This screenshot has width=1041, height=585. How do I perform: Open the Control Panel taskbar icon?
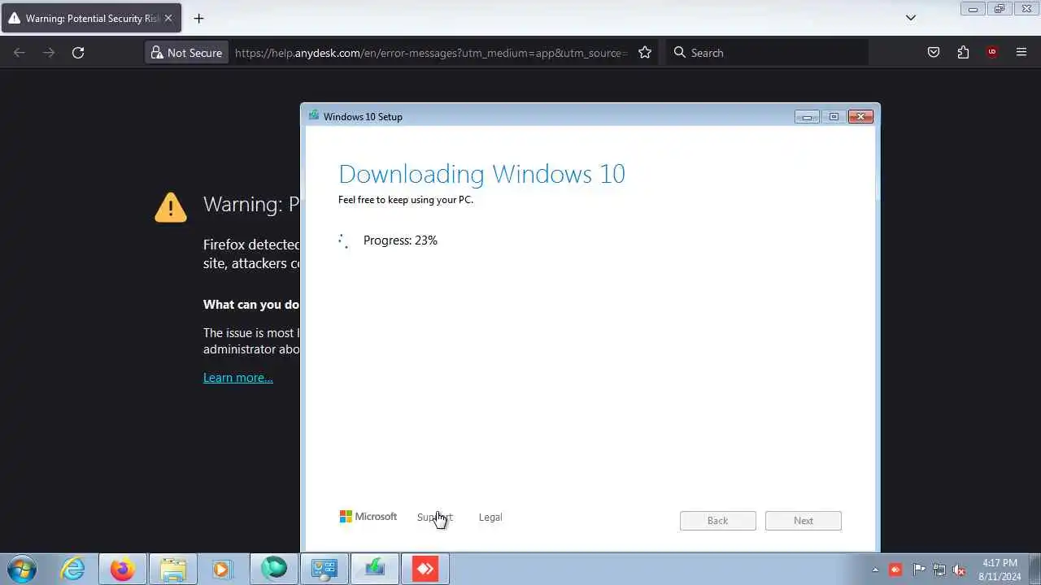[324, 569]
